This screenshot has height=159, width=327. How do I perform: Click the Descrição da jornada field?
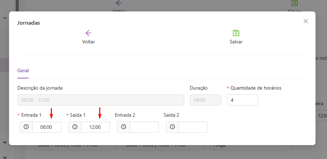point(101,100)
